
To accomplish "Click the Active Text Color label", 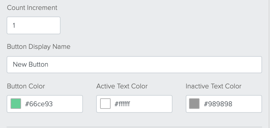I will (122, 86).
